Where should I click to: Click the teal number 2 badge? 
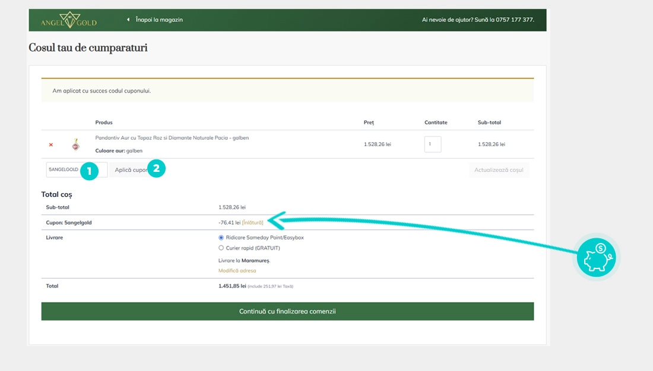[156, 168]
